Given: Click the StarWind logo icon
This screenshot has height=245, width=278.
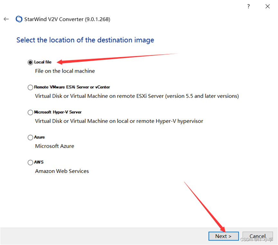Looking at the screenshot, I should pos(19,19).
